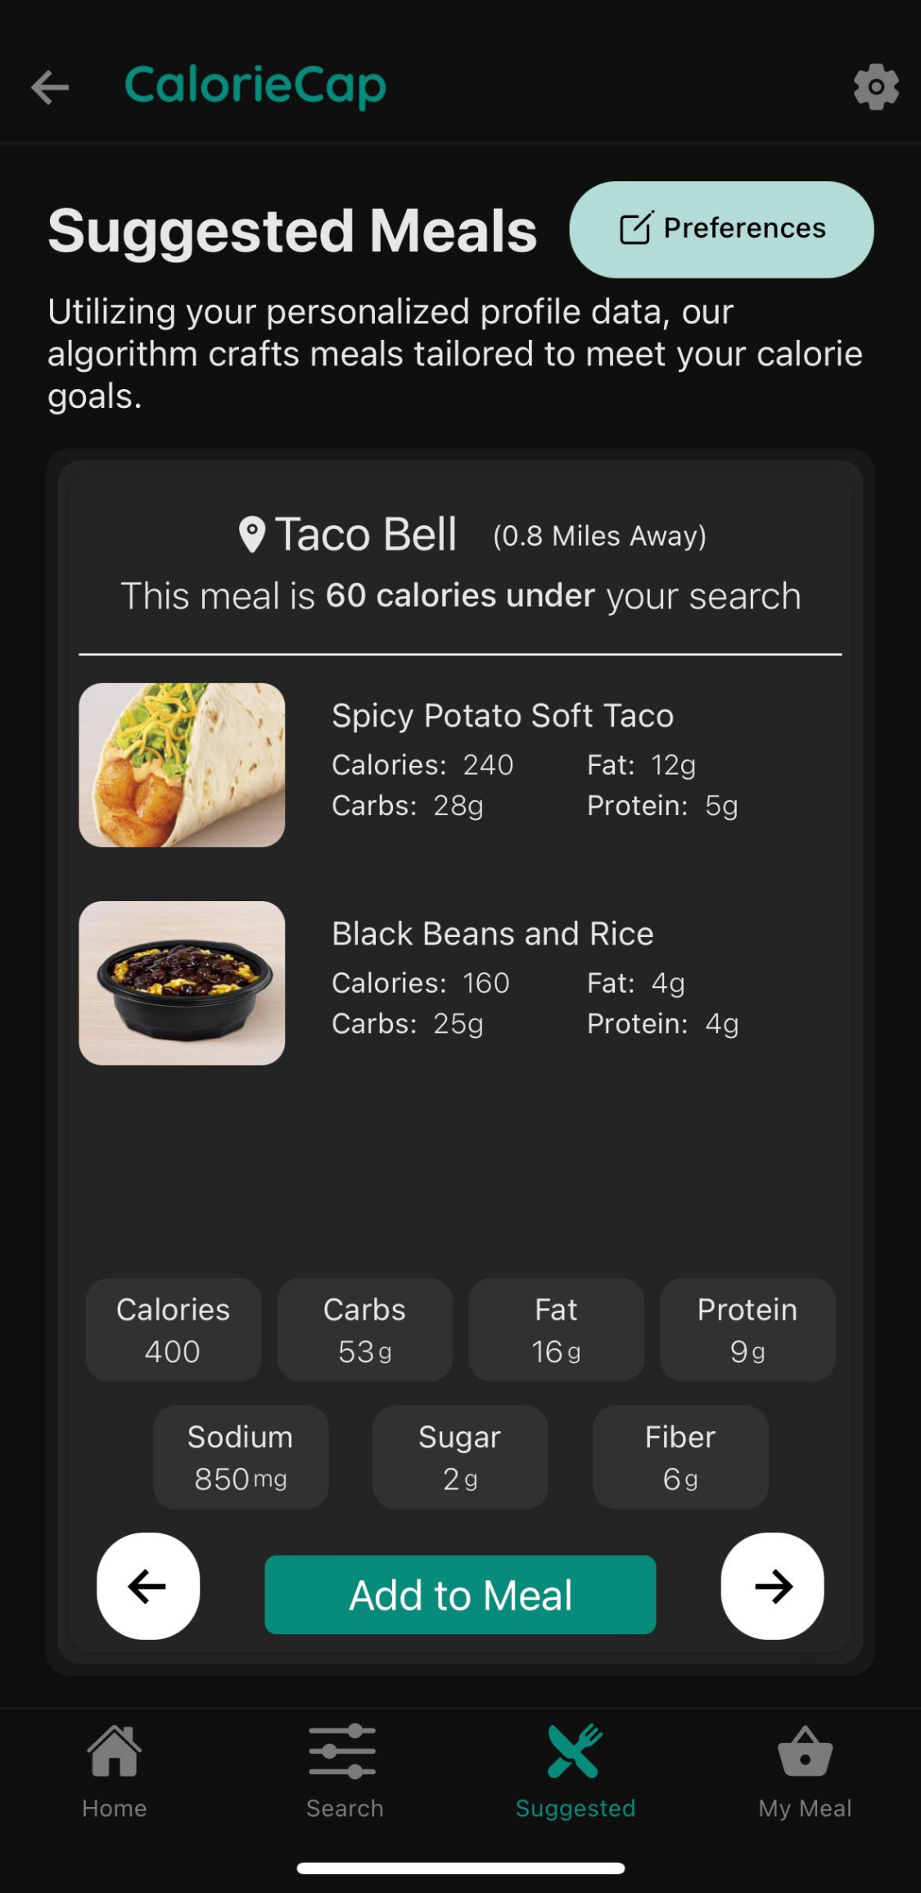Add this meal with Add to Meal
The width and height of the screenshot is (921, 1893).
point(460,1594)
